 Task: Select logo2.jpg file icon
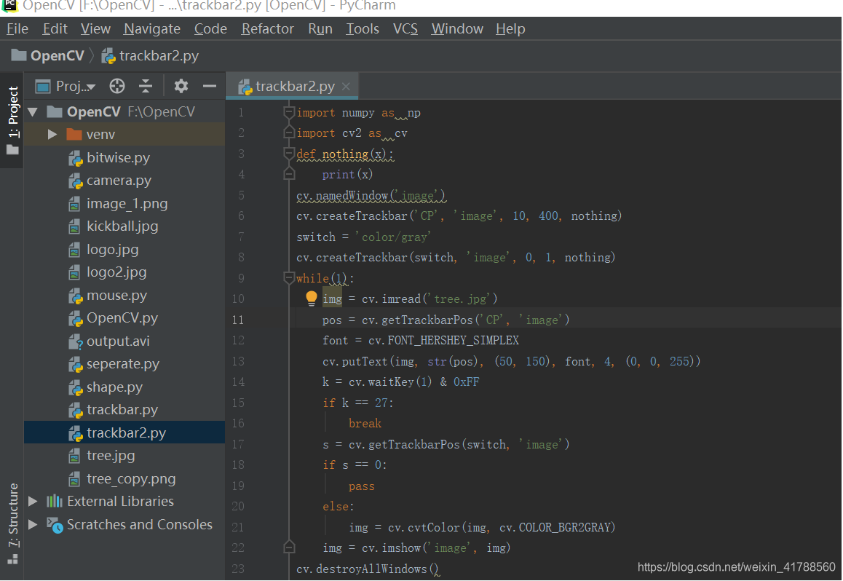[75, 272]
